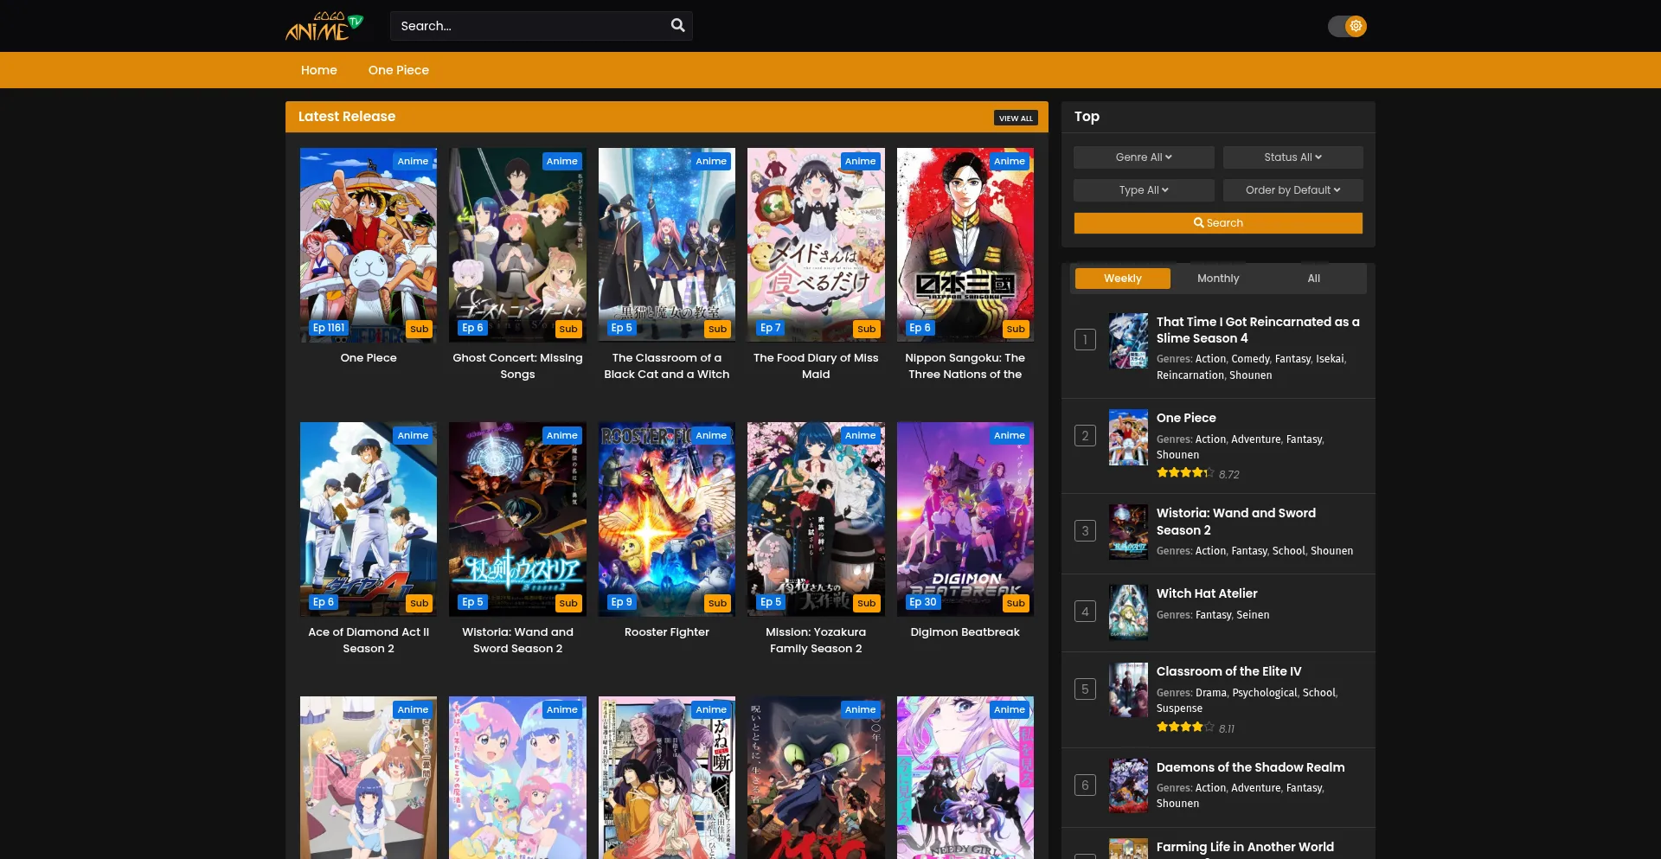Image resolution: width=1661 pixels, height=859 pixels.
Task: Expand the Order by Default dropdown
Action: click(1292, 189)
